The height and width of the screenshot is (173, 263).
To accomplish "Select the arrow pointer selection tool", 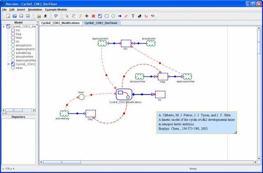I will click(67, 16).
